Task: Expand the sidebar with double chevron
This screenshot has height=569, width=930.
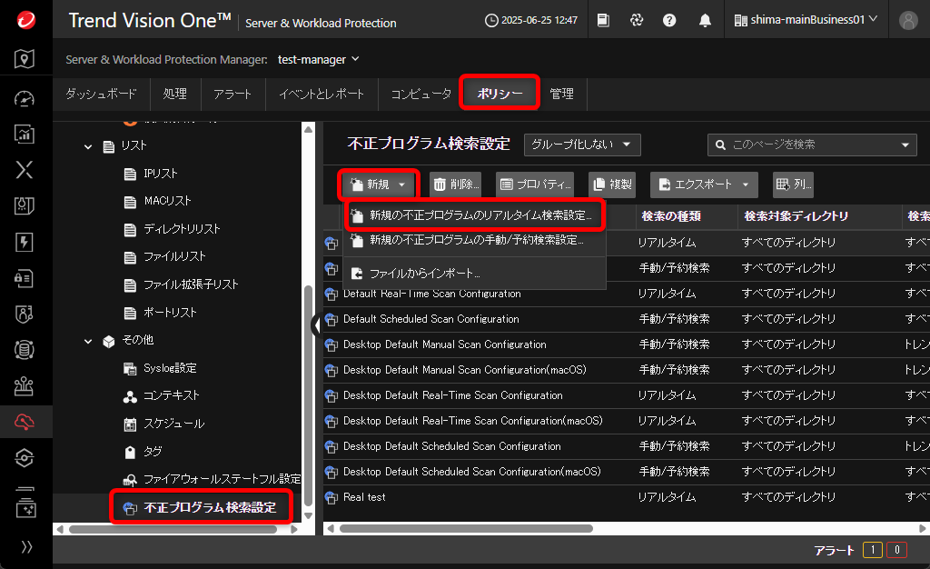Action: point(26,547)
